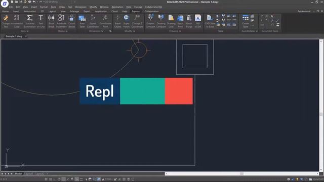Run the Statistics Summation tool
This screenshot has height=182, width=324.
30,21
